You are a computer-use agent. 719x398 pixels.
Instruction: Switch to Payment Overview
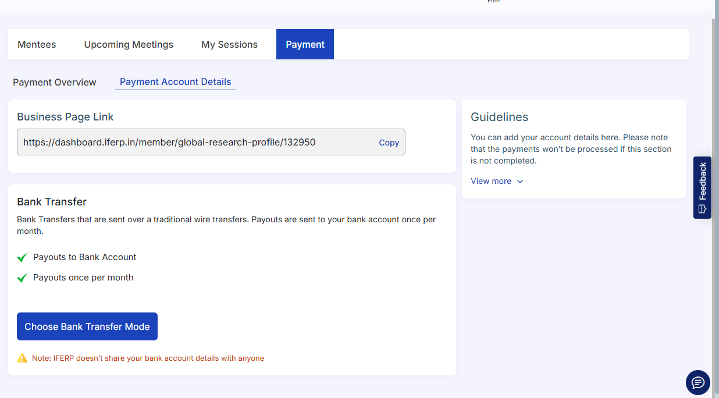(54, 82)
